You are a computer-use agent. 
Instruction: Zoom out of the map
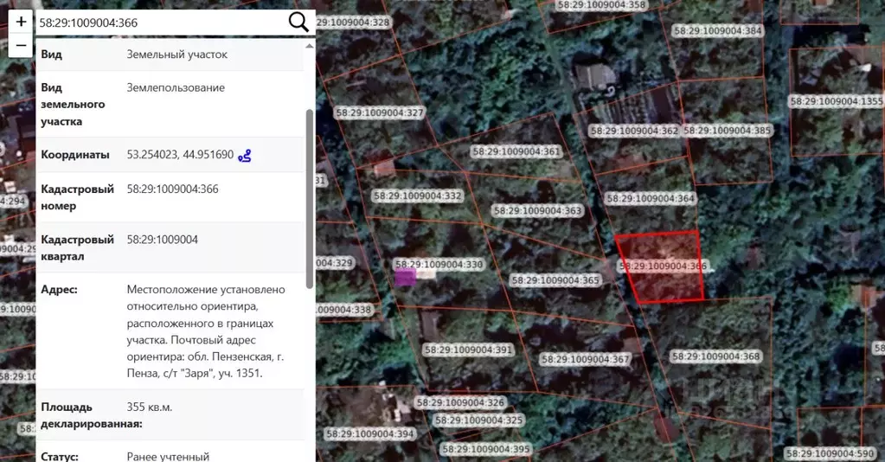(x=21, y=45)
